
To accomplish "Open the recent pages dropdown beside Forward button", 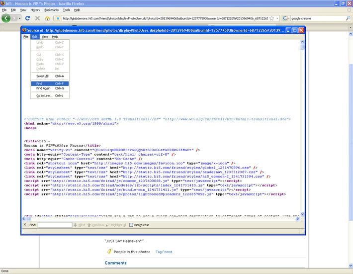I will [x=20, y=18].
